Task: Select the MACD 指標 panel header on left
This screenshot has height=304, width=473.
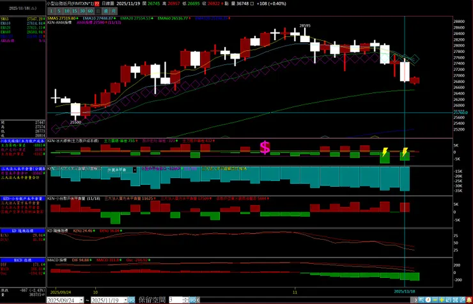Action: 23,260
